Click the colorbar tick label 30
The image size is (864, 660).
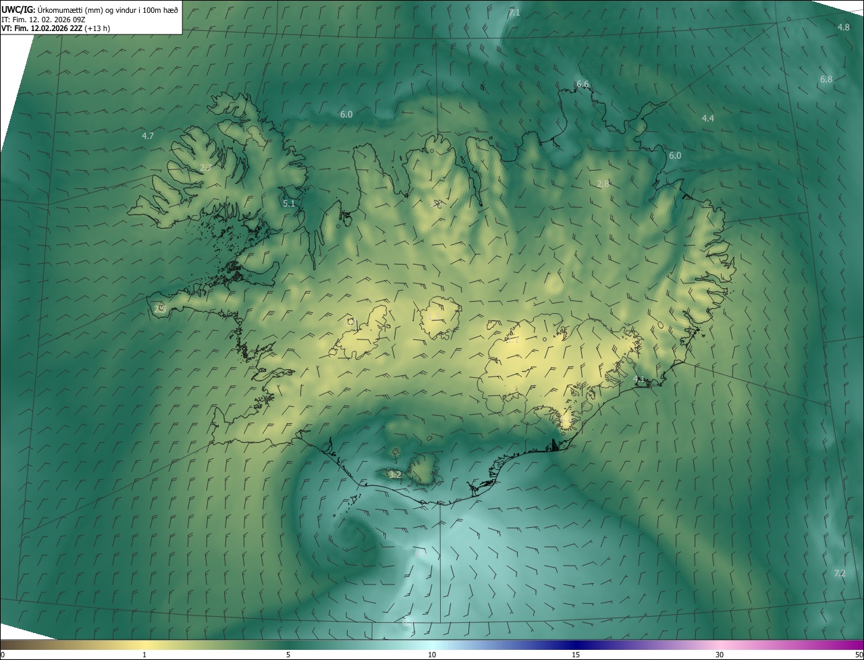tap(720, 655)
